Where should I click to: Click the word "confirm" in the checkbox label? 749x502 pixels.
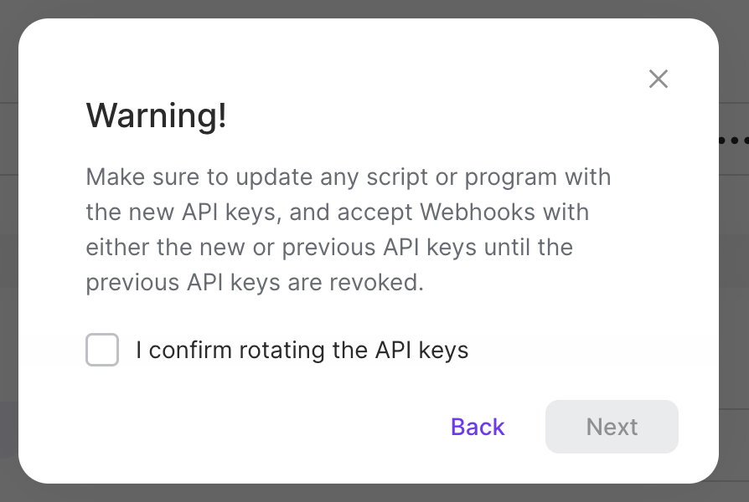pos(191,350)
